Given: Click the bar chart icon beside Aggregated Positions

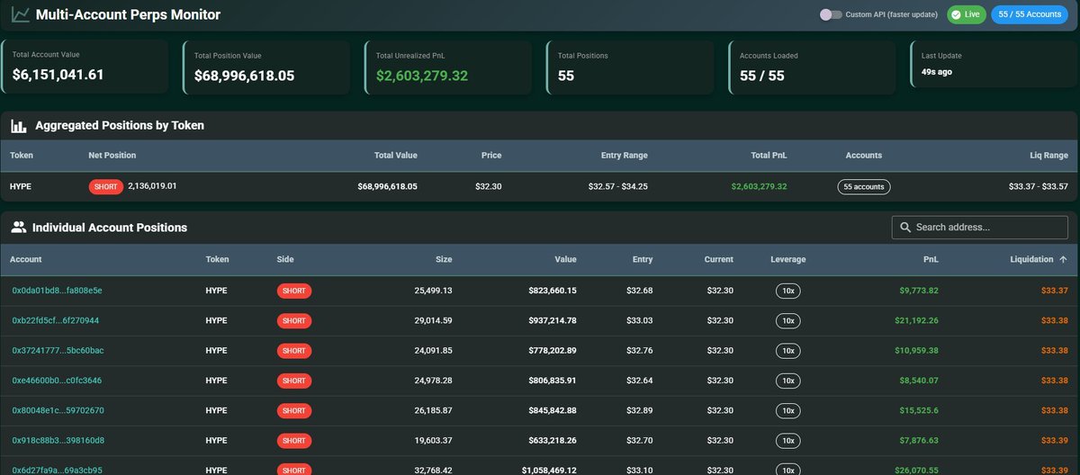Looking at the screenshot, I should tap(18, 126).
